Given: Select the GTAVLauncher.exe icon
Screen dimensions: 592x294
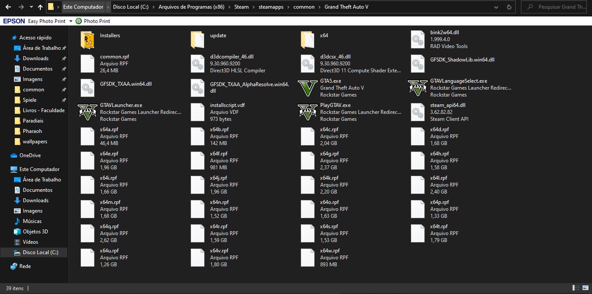Looking at the screenshot, I should [88, 112].
